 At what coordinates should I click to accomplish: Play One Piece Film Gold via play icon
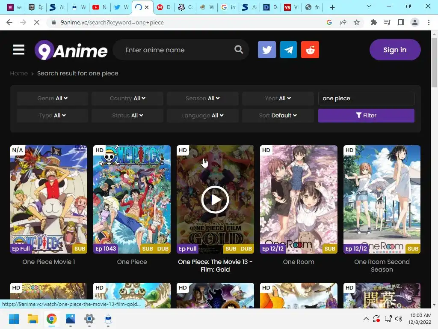215,200
